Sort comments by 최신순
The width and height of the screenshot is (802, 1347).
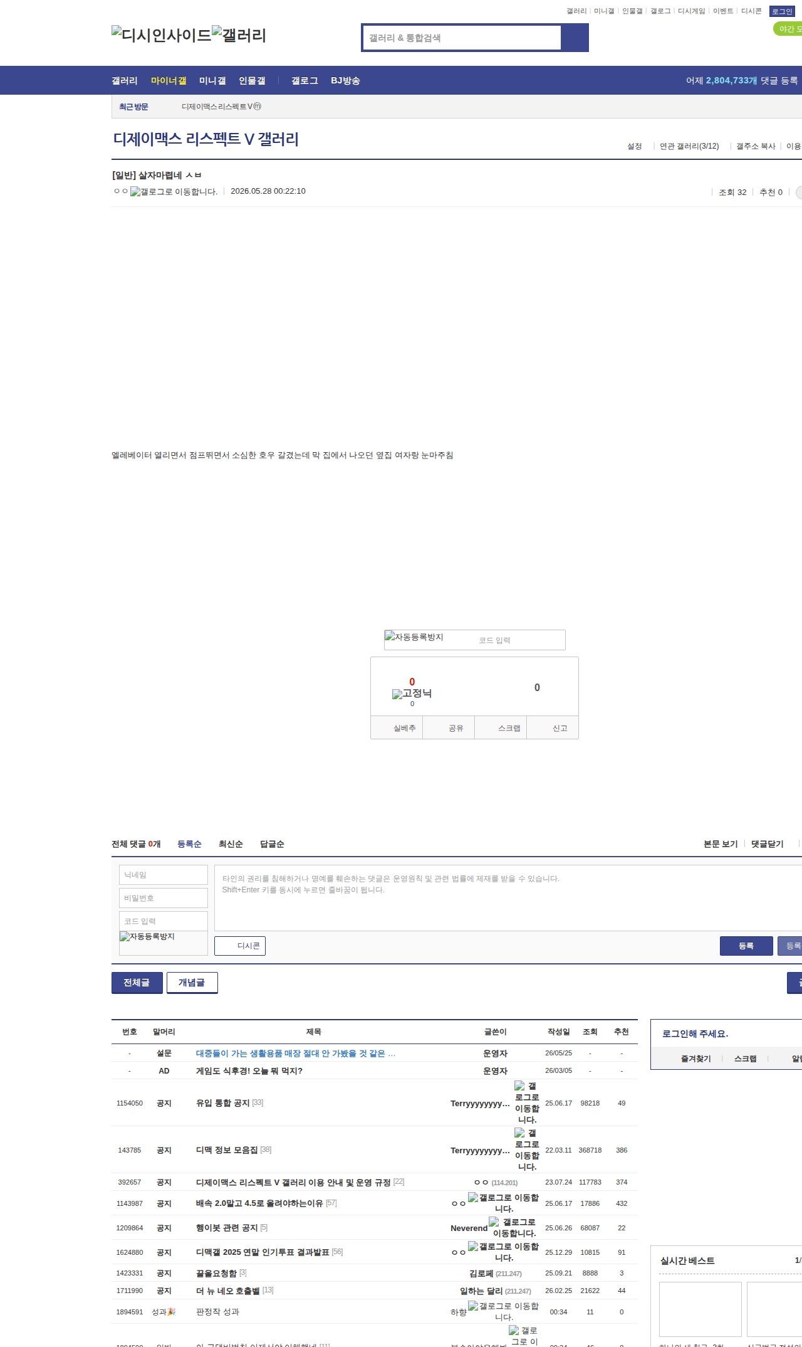(x=231, y=844)
